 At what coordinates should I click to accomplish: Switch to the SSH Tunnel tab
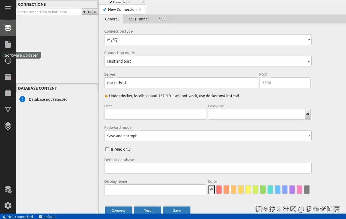[x=139, y=19]
